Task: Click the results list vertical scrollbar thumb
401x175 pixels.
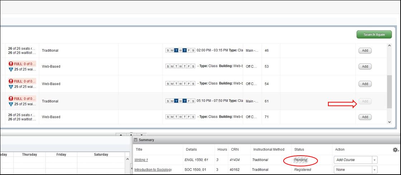Action: 390,91
